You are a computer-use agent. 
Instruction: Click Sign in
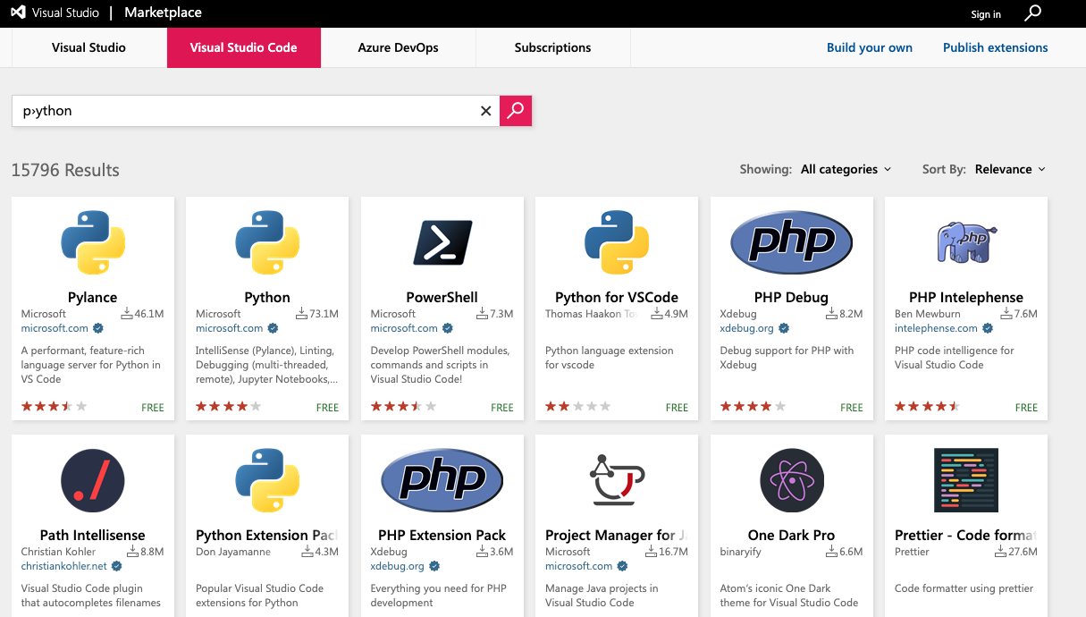[986, 14]
